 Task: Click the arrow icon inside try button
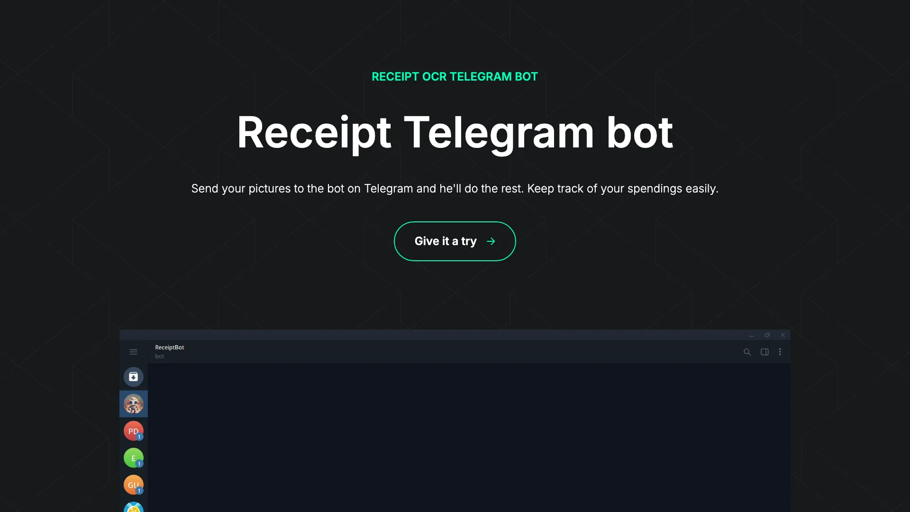click(x=491, y=241)
